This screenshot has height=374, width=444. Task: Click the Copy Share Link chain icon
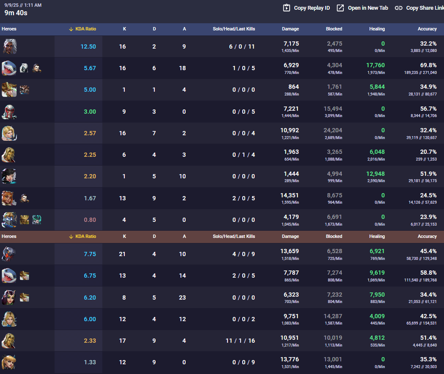click(x=398, y=8)
